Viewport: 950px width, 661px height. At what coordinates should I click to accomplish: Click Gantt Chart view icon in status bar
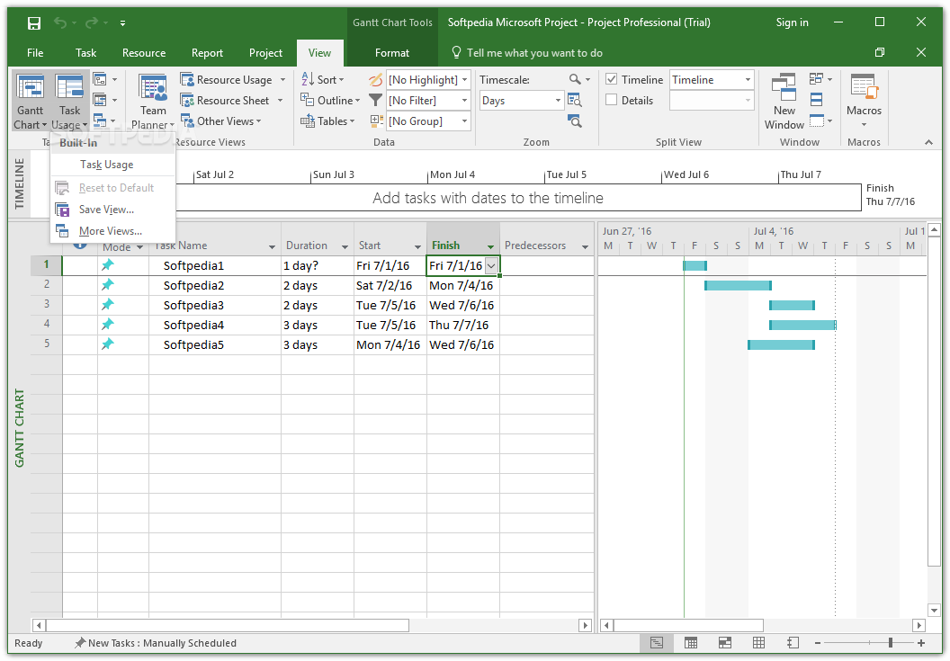[x=656, y=643]
